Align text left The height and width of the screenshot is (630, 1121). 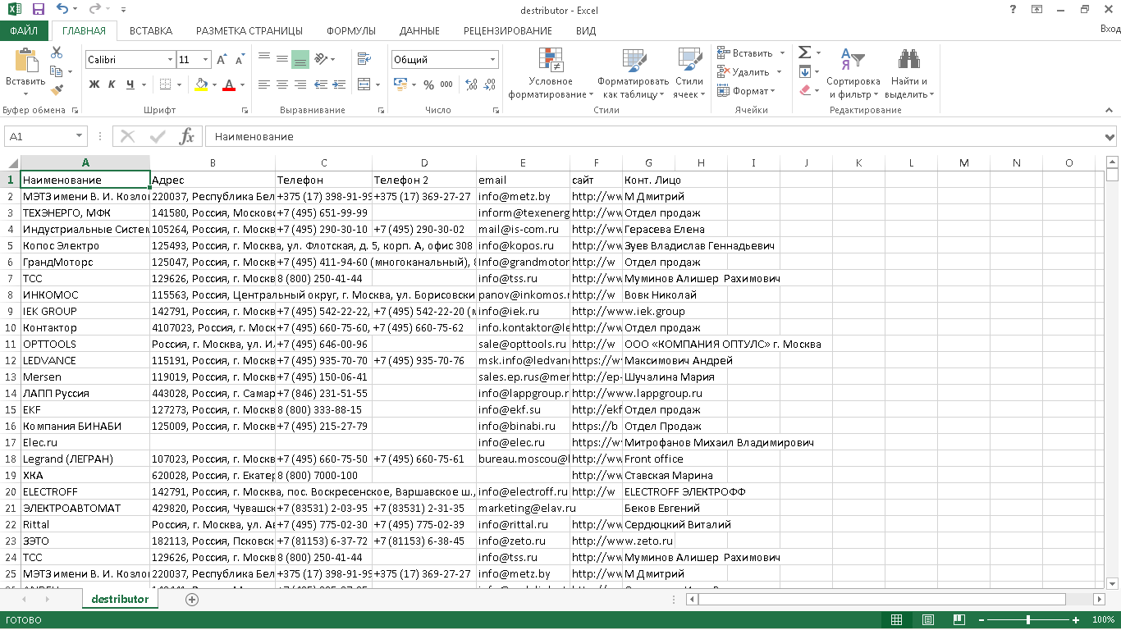coord(264,84)
